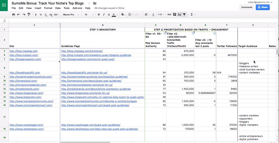Screen dimensions: 279x143
Task: Click the formula bar input
Action: 143,21
